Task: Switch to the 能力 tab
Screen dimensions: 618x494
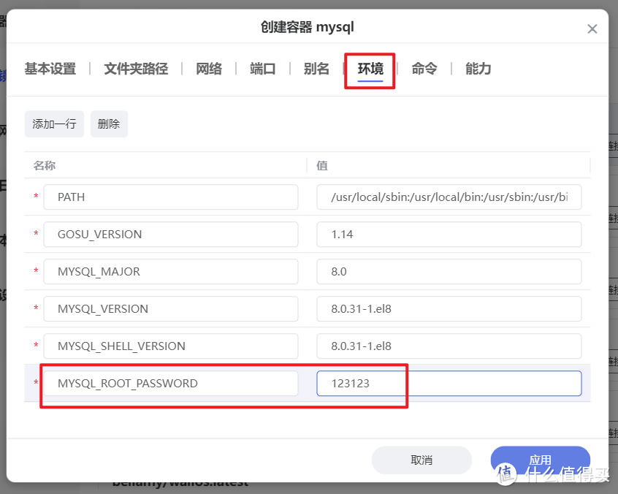Action: (478, 68)
